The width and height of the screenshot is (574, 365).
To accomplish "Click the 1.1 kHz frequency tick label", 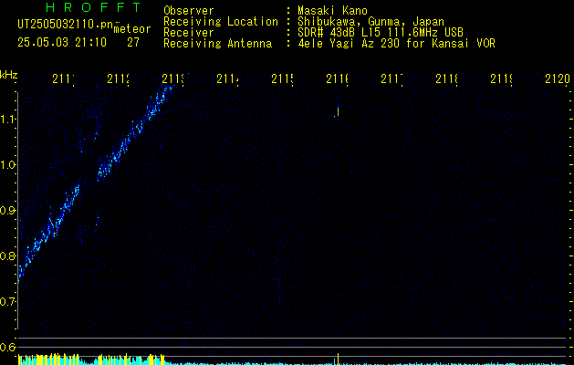I will coord(7,120).
